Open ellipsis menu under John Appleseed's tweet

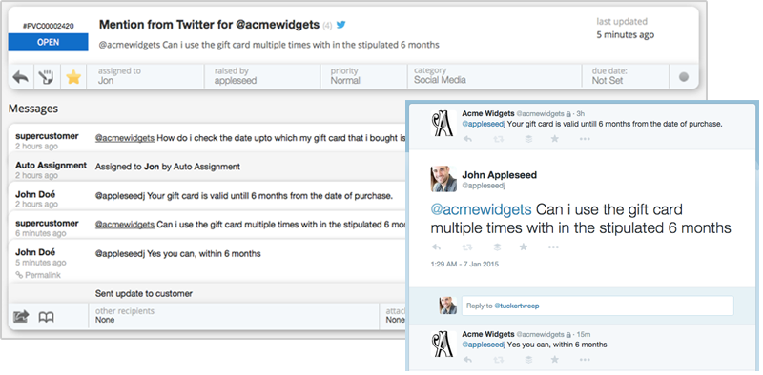(553, 247)
